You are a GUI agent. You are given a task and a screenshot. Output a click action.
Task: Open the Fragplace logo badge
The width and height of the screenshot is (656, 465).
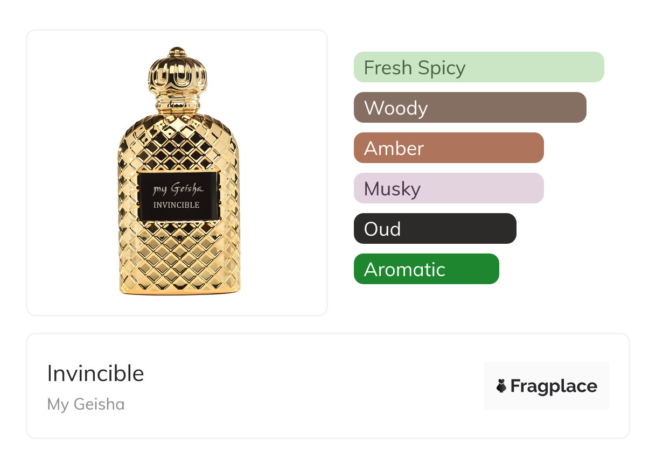[546, 386]
